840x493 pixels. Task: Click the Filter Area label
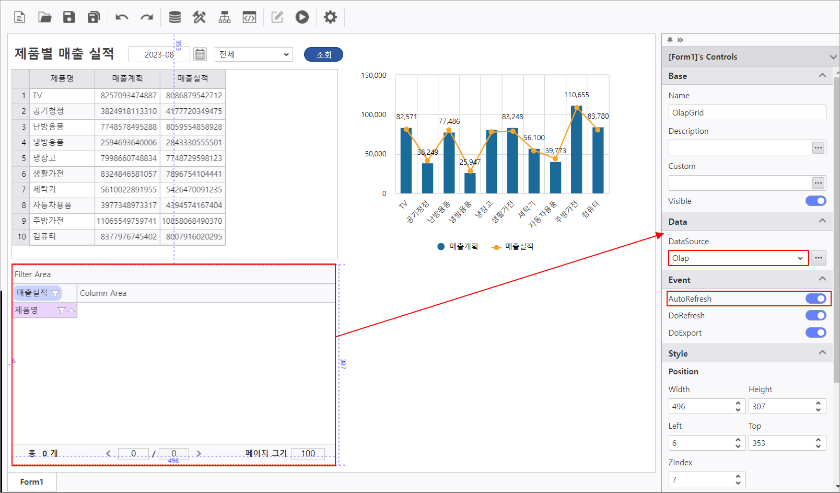(32, 274)
